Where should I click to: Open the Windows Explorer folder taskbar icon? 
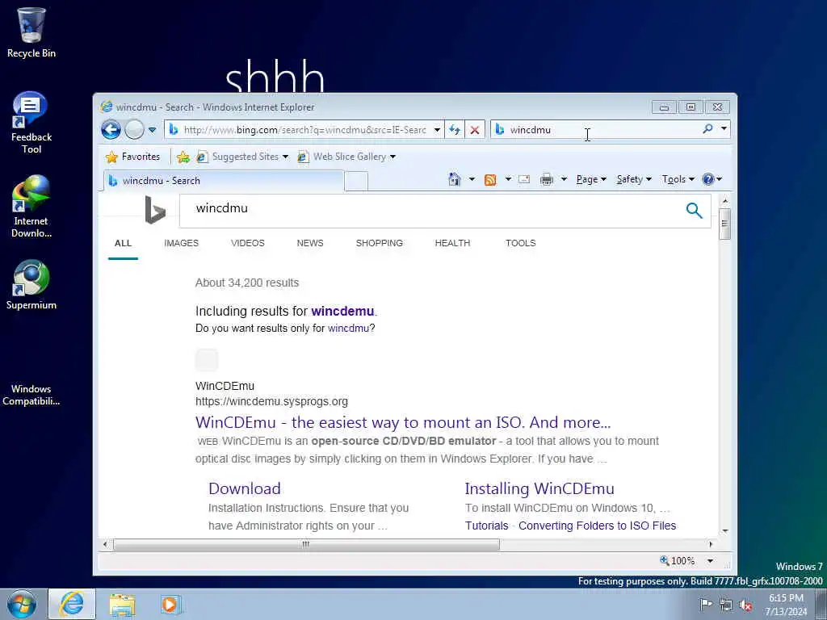point(123,605)
